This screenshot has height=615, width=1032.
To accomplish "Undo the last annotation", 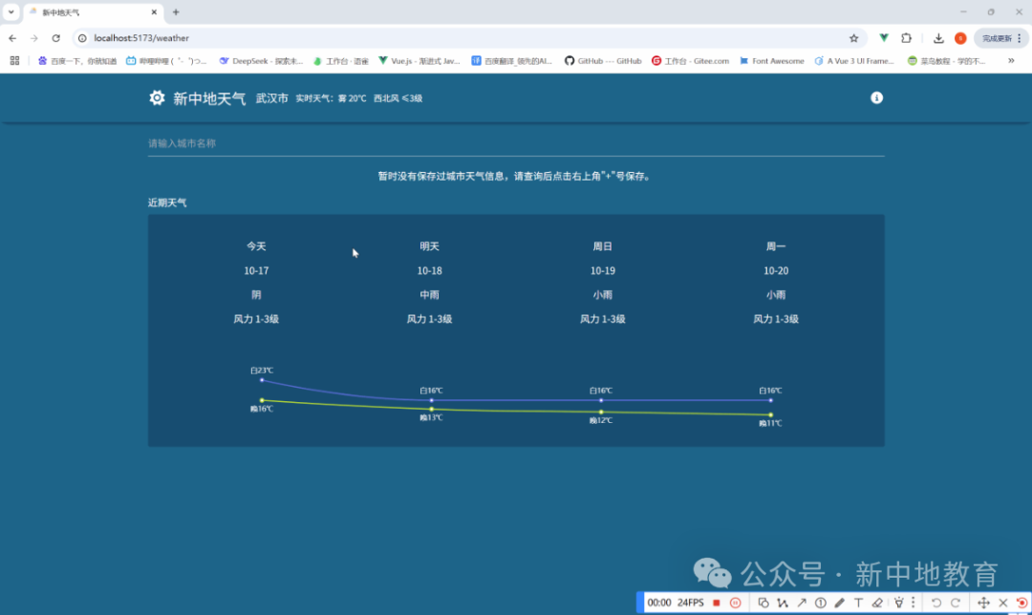I will 935,603.
